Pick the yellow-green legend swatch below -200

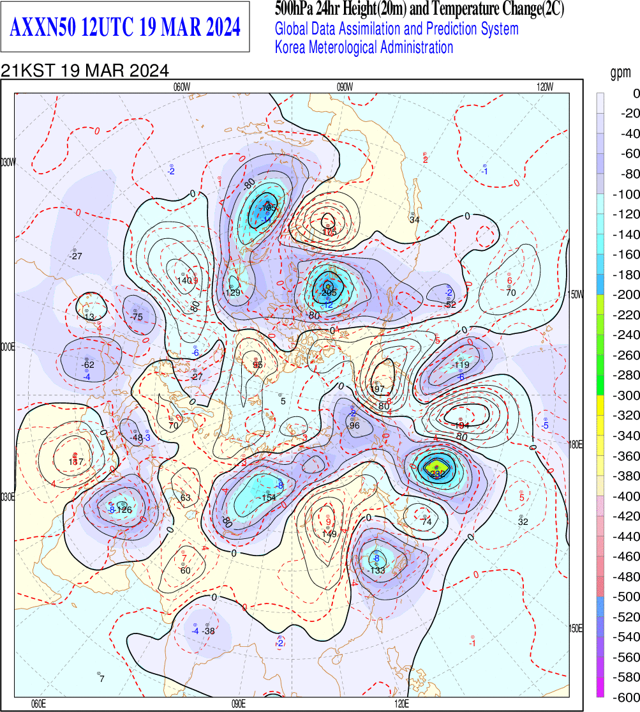600,305
